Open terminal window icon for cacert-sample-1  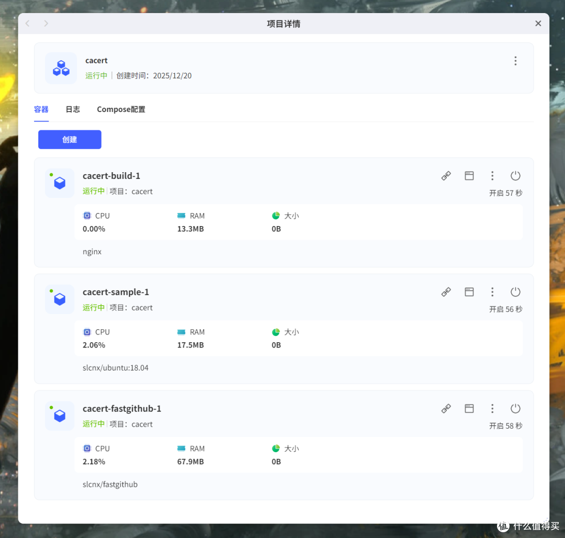click(469, 292)
